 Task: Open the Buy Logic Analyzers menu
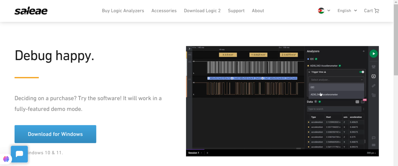(123, 11)
